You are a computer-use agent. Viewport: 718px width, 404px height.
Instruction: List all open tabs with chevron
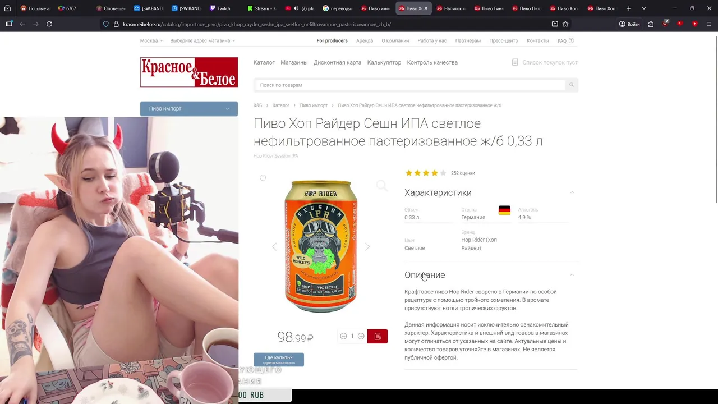(643, 8)
